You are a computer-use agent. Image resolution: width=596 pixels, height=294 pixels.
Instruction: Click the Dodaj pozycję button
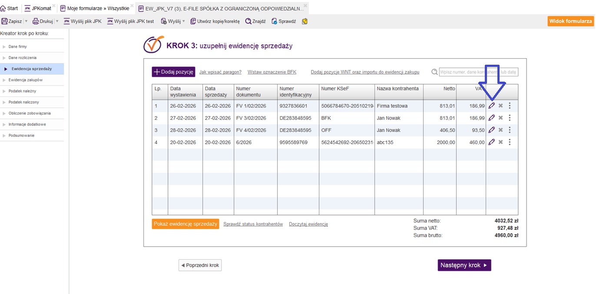pos(173,72)
